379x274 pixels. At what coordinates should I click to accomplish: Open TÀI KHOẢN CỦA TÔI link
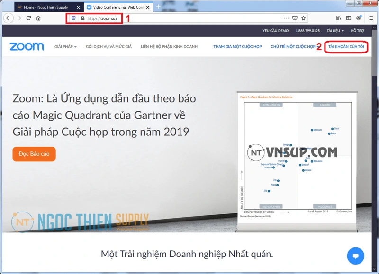(347, 47)
